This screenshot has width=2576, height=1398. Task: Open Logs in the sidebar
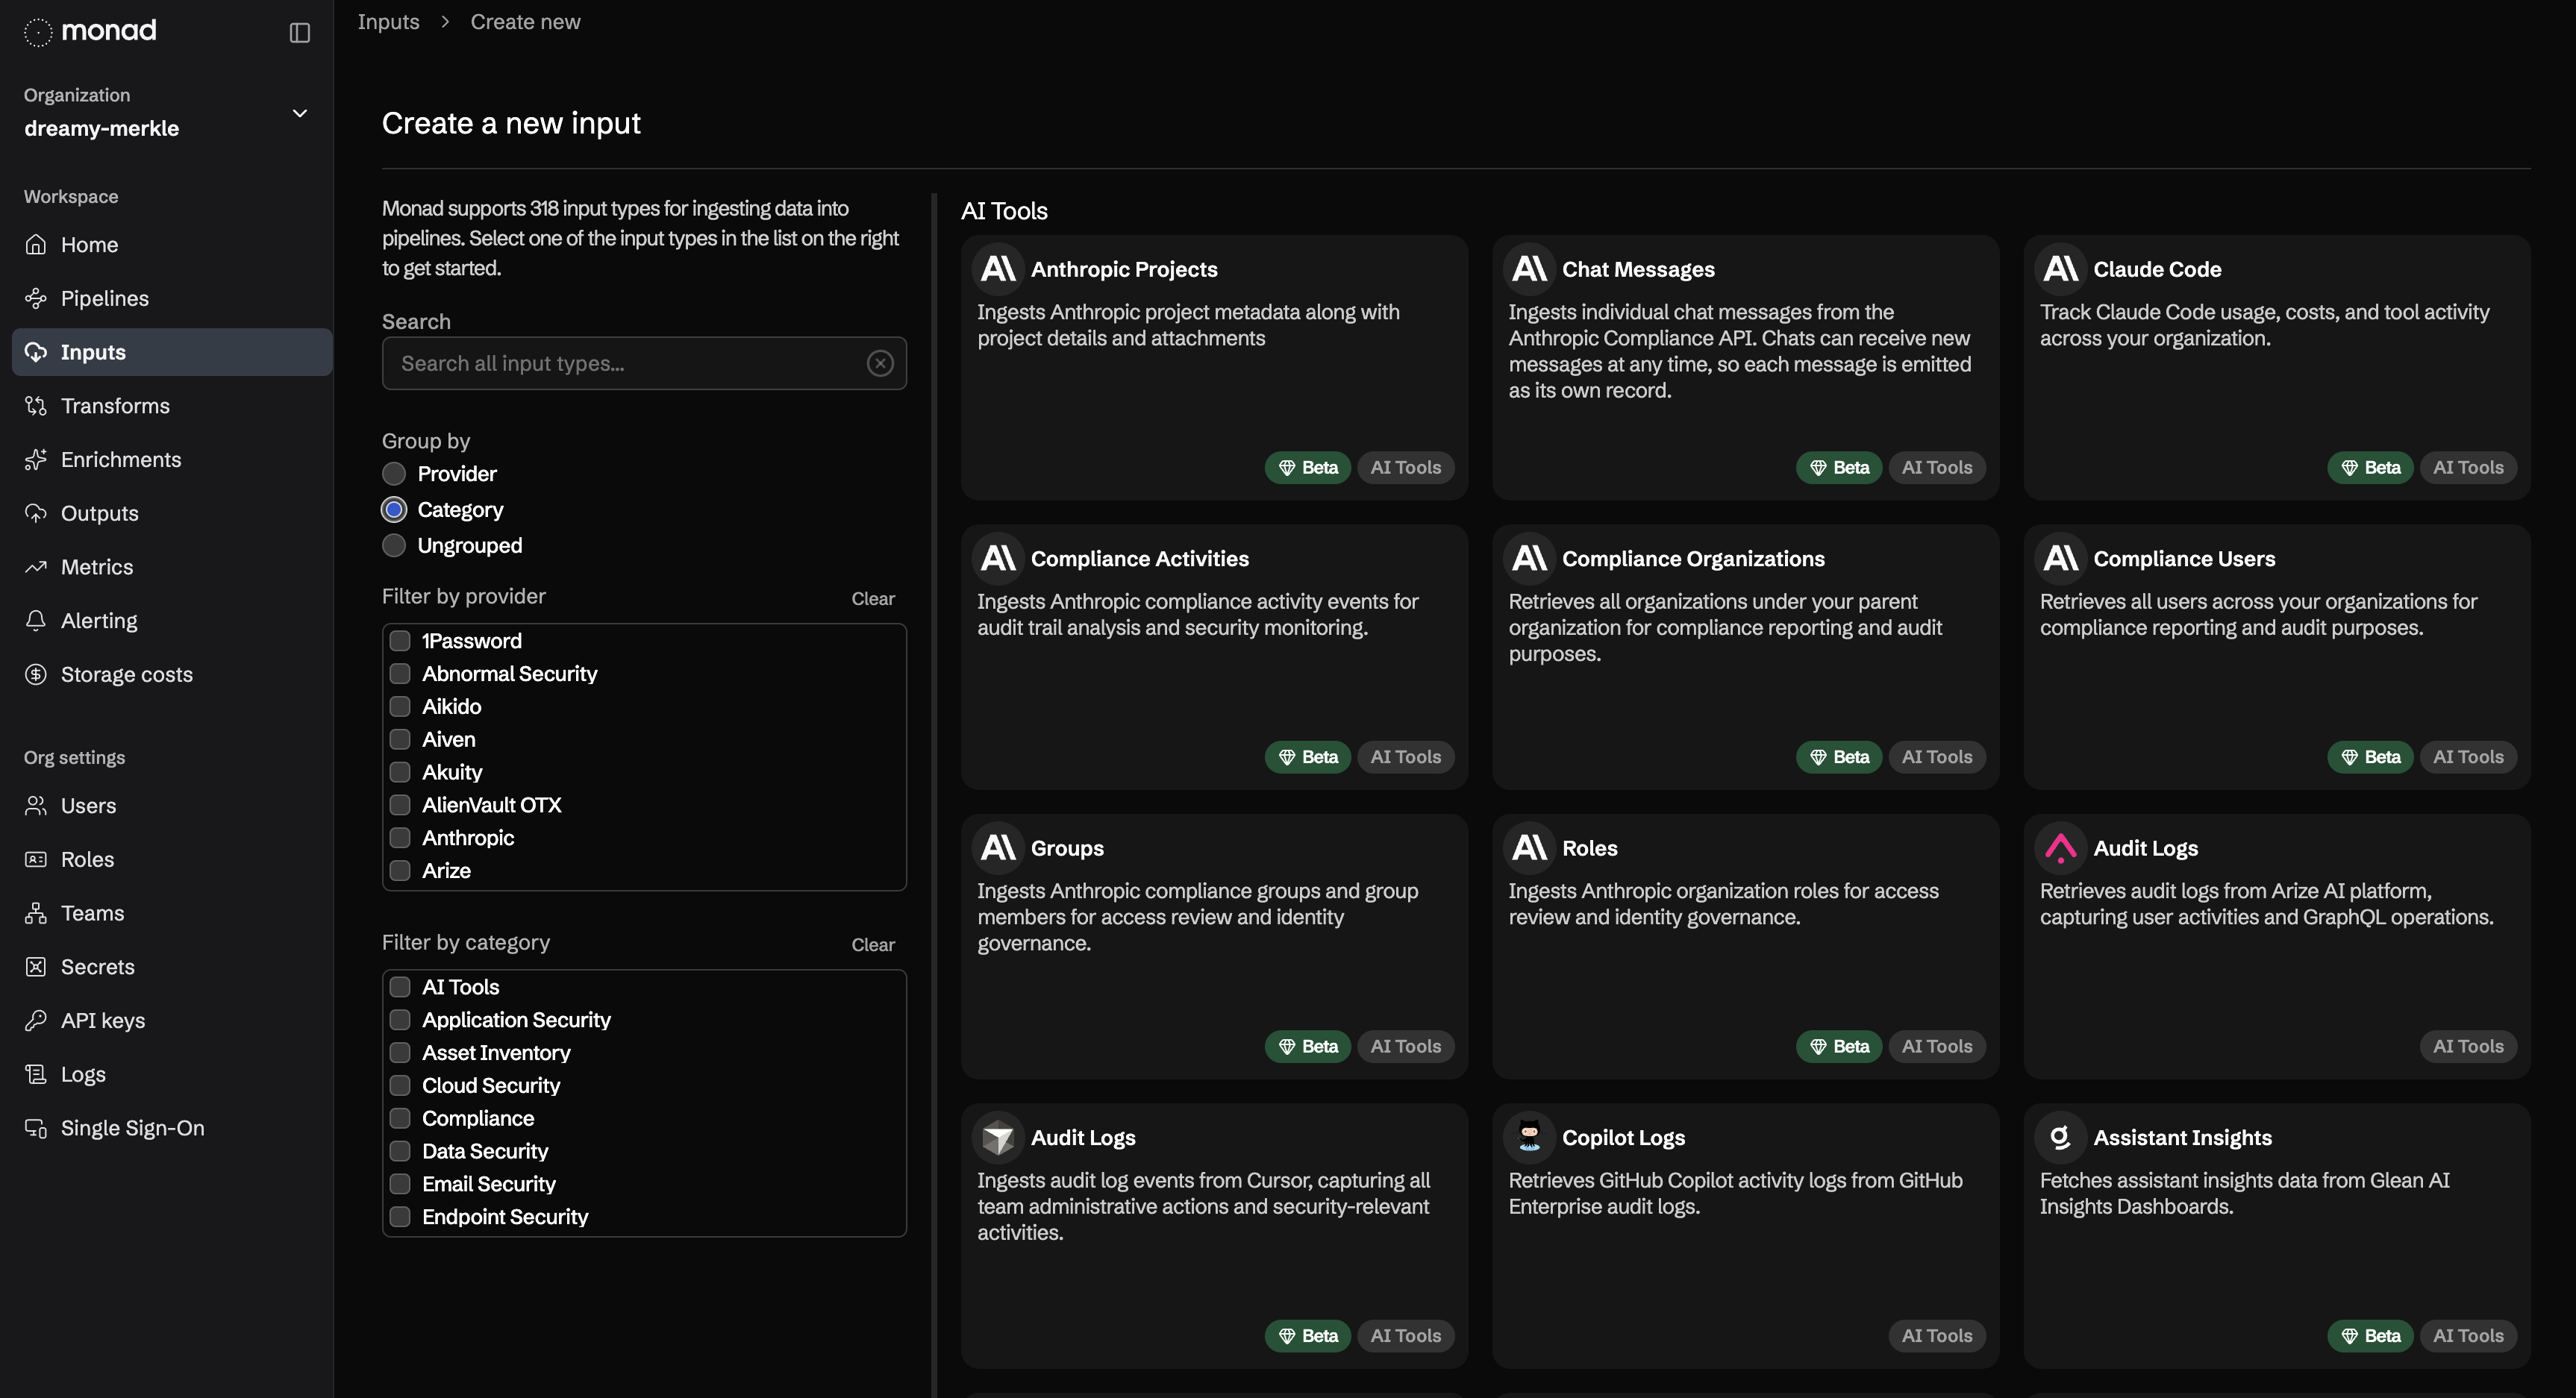pos(172,1074)
